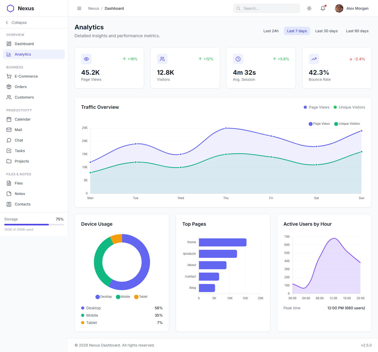Toggle Desktop segment in the donut legend
This screenshot has height=352, width=378.
(x=104, y=297)
